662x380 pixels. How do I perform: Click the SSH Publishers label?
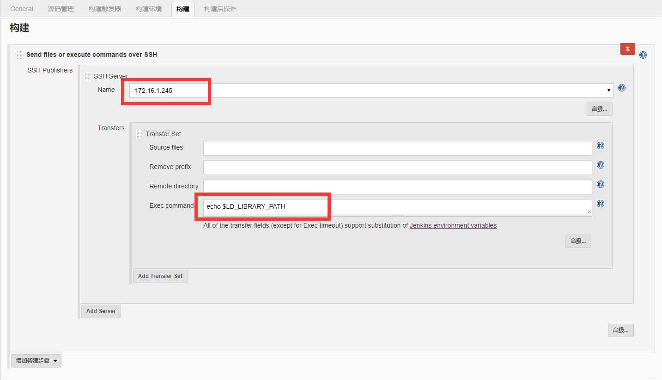[x=50, y=70]
